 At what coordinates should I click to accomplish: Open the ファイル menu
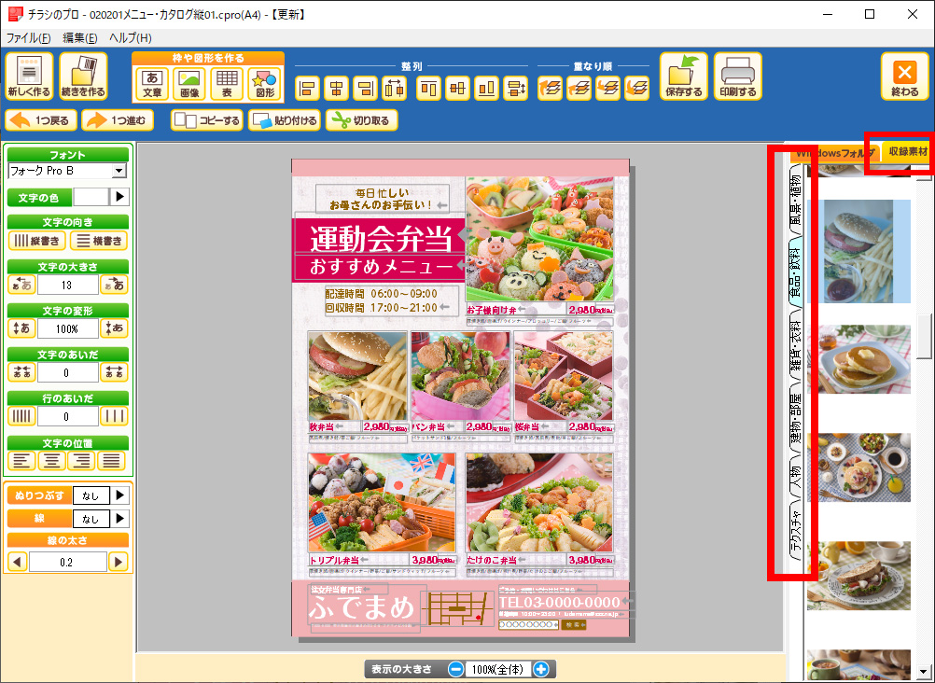point(28,38)
